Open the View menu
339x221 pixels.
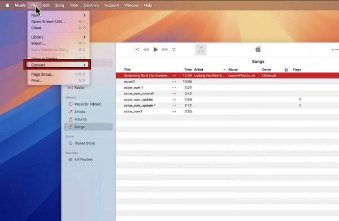(x=74, y=5)
